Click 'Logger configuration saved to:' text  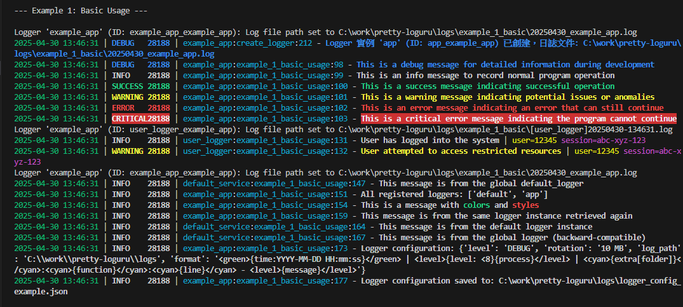428,281
